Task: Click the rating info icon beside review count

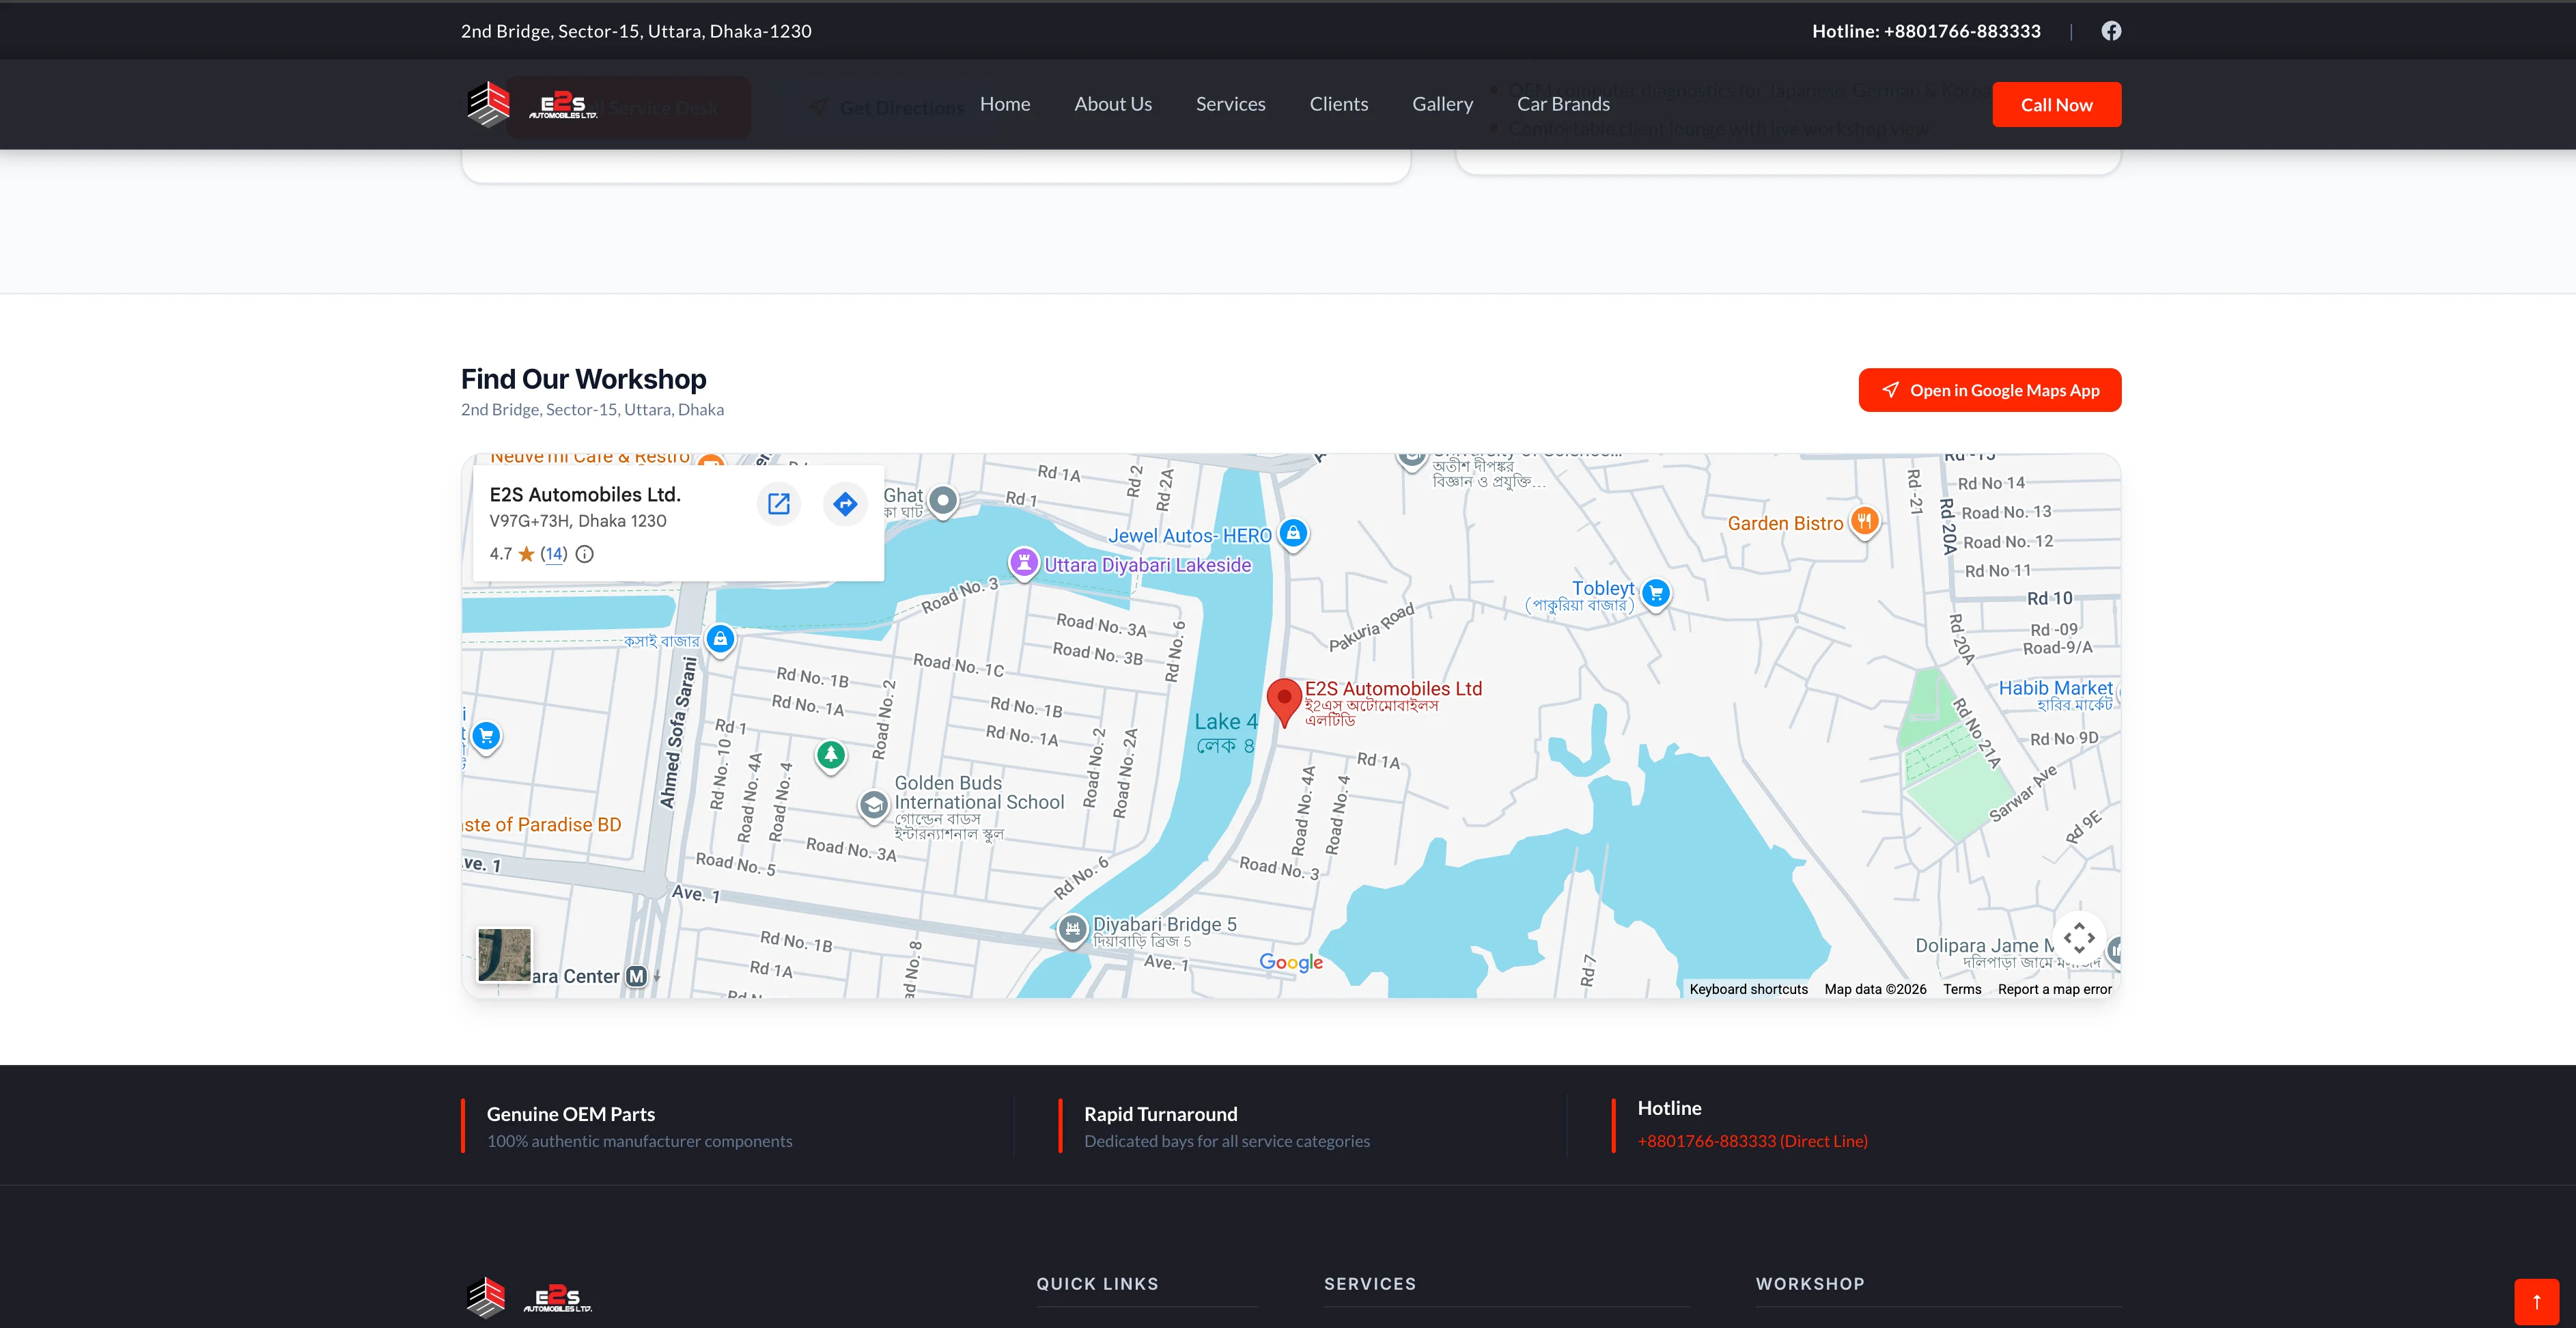Action: [x=585, y=554]
